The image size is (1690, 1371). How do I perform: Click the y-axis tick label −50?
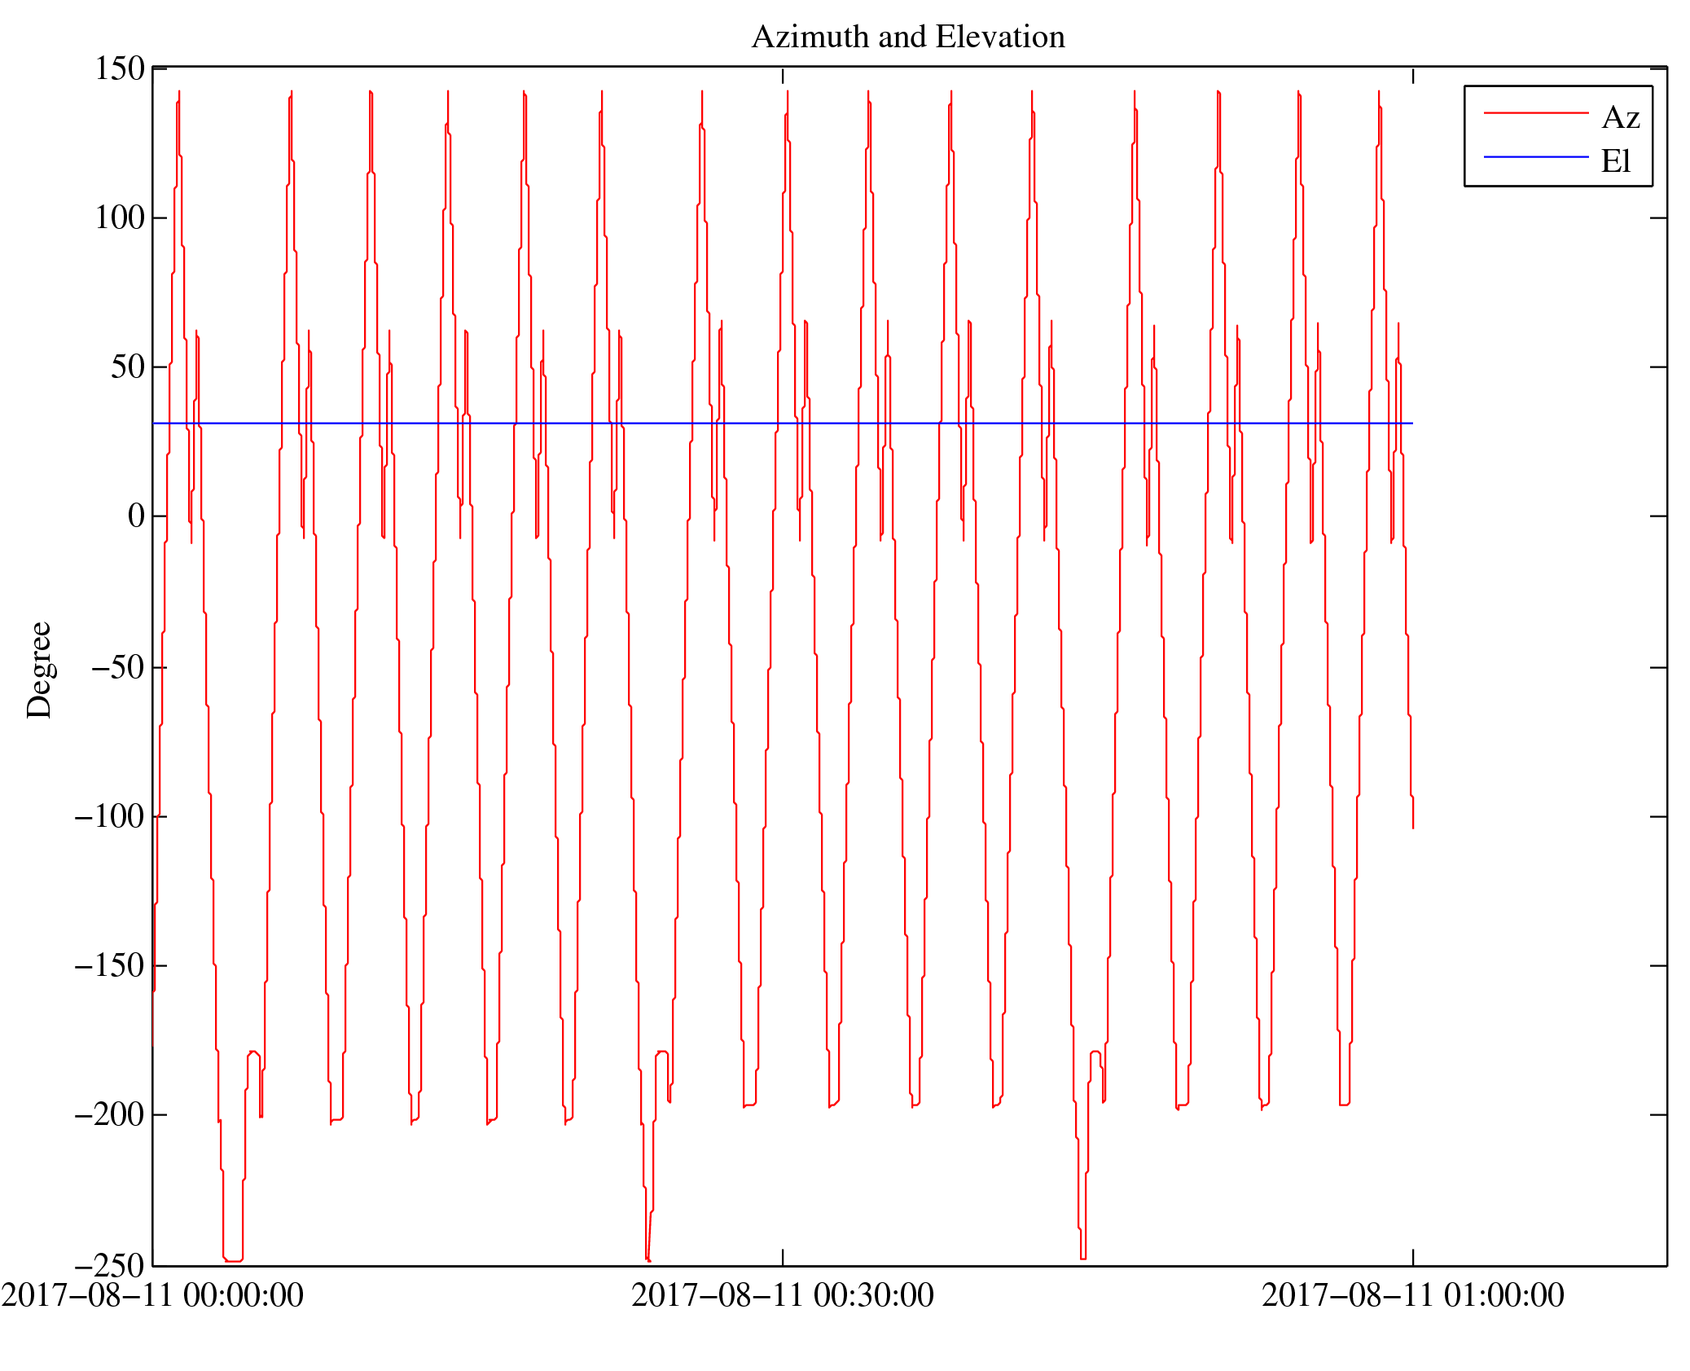118,667
